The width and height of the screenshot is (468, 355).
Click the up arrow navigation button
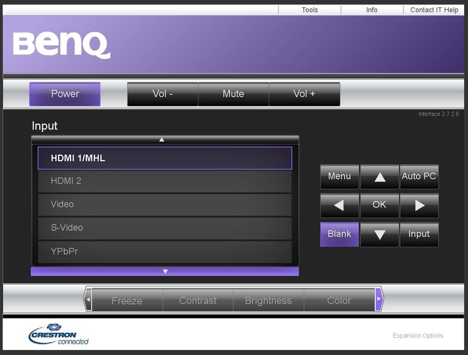[380, 177]
